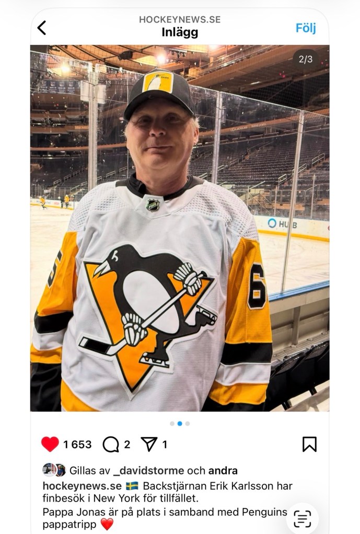Tap the share count 1
360x534 pixels.
point(165,445)
